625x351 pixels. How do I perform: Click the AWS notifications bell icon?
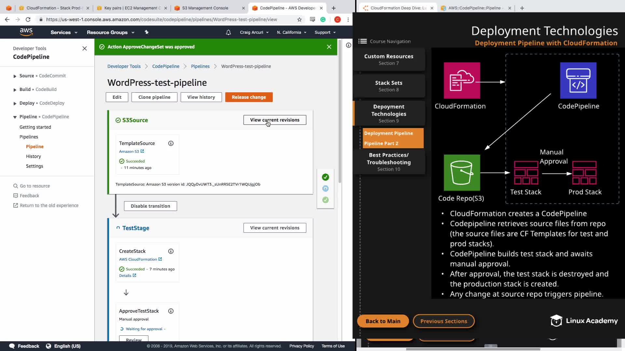[228, 32]
